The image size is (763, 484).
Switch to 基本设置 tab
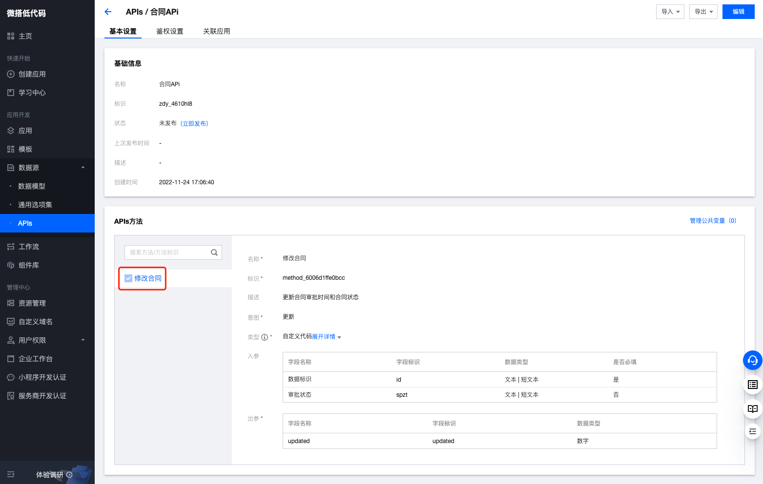coord(123,31)
